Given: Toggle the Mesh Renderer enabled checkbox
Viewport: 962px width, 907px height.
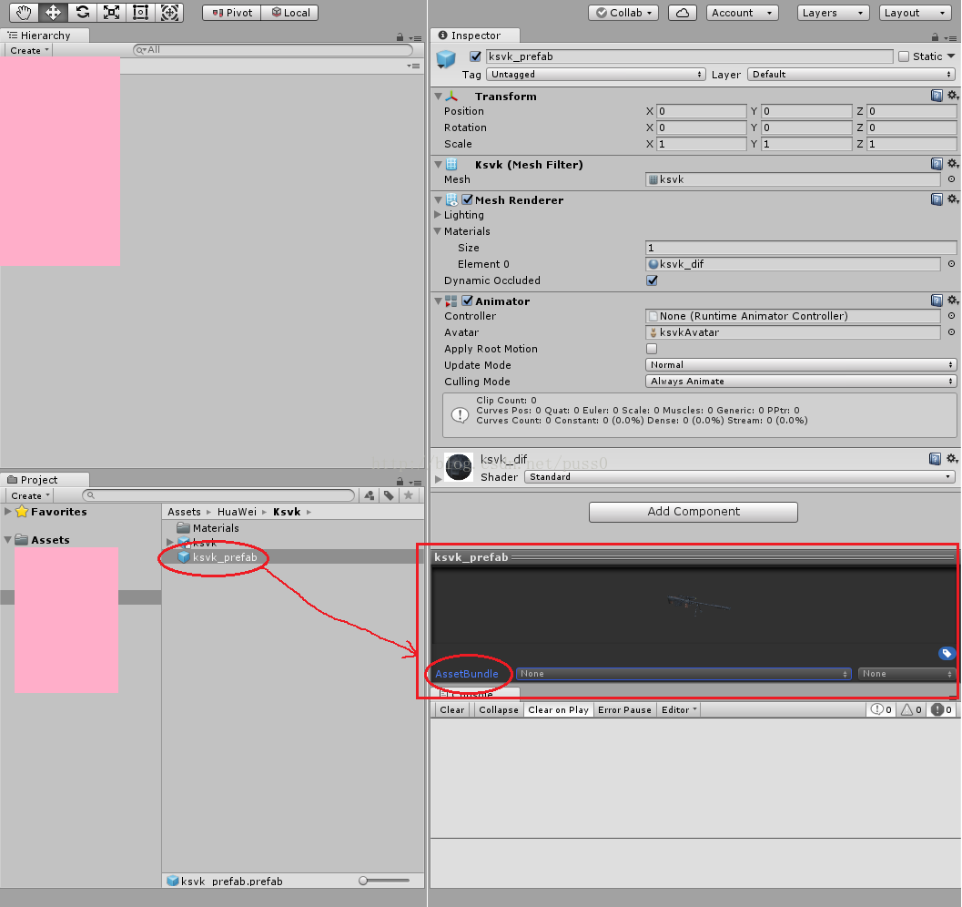Looking at the screenshot, I should (468, 199).
